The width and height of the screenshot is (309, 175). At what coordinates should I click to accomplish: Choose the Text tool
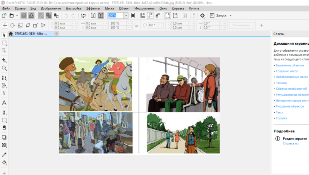coord(5,103)
